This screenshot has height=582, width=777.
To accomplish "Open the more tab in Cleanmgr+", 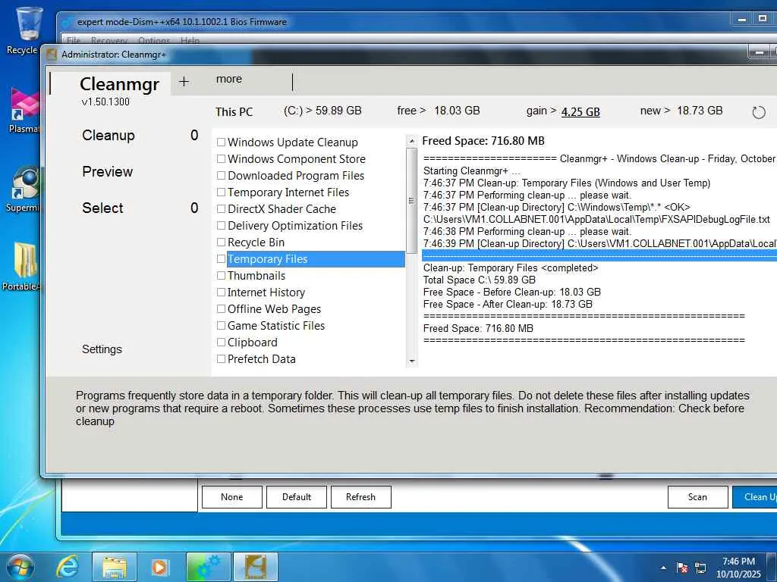I will pos(229,79).
